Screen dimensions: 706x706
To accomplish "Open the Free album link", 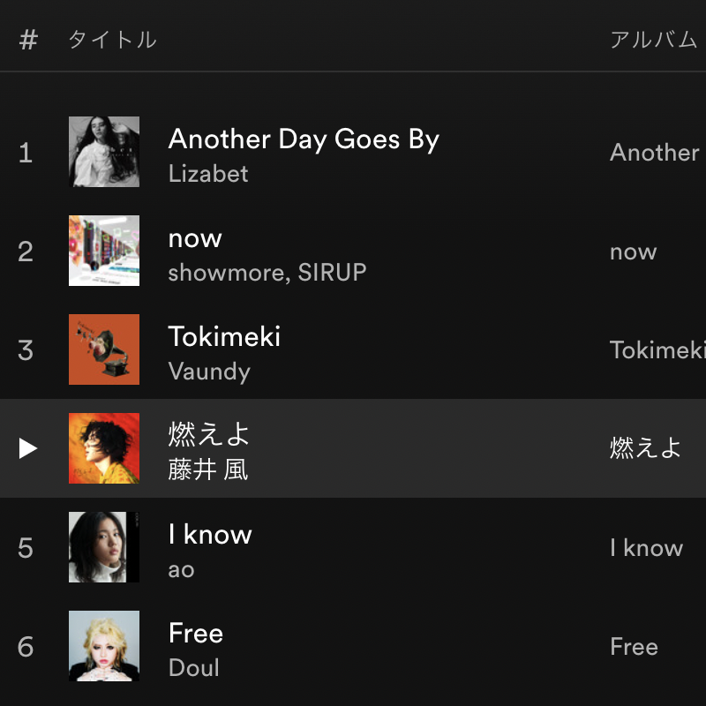I will pyautogui.click(x=634, y=647).
